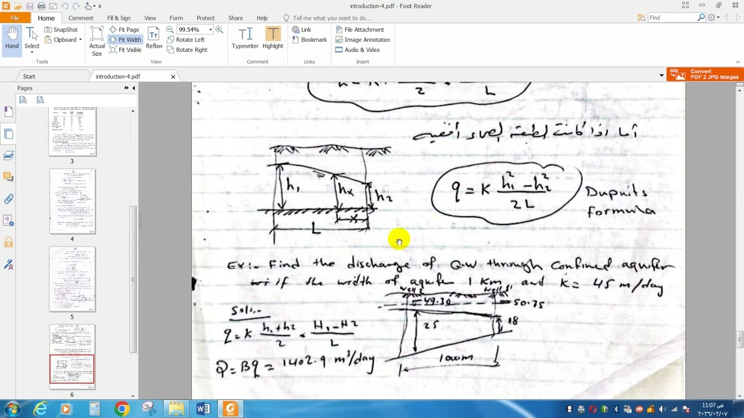Close the introduction-4.pdf tab

pos(173,77)
